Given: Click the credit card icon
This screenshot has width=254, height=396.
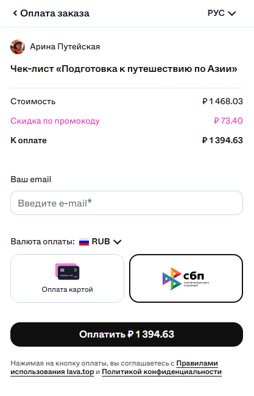Looking at the screenshot, I should pos(67,272).
